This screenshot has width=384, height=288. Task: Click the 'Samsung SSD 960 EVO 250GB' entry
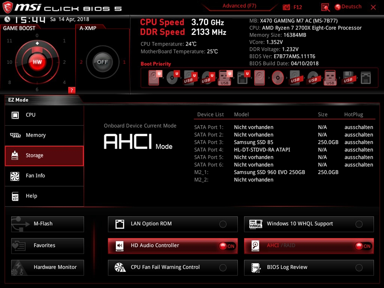pos(270,172)
